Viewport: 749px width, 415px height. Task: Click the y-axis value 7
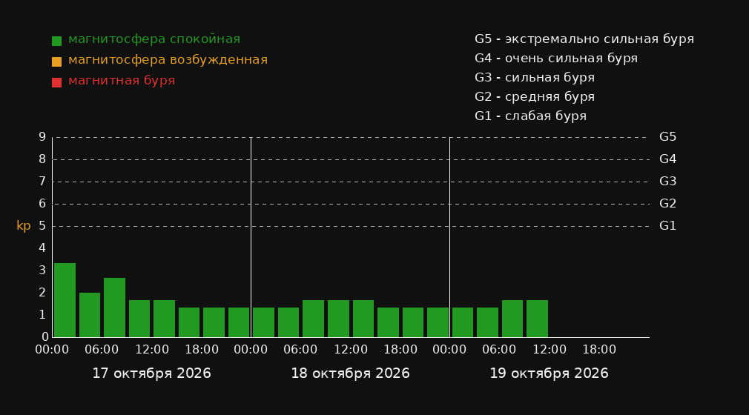[x=42, y=182]
